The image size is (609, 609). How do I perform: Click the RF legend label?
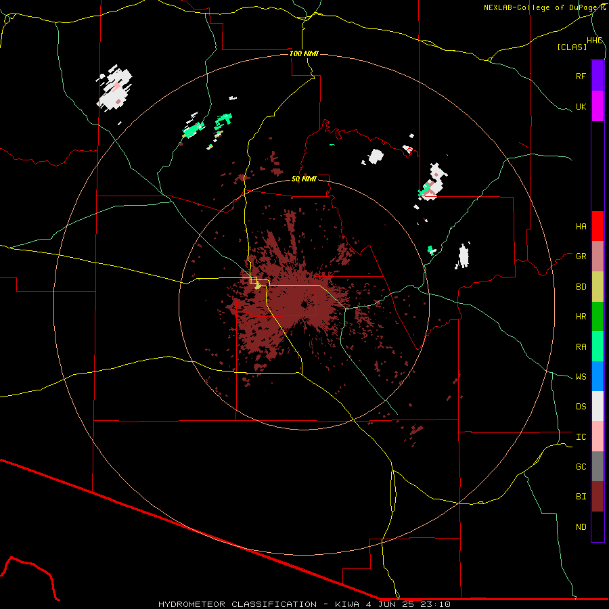click(581, 76)
